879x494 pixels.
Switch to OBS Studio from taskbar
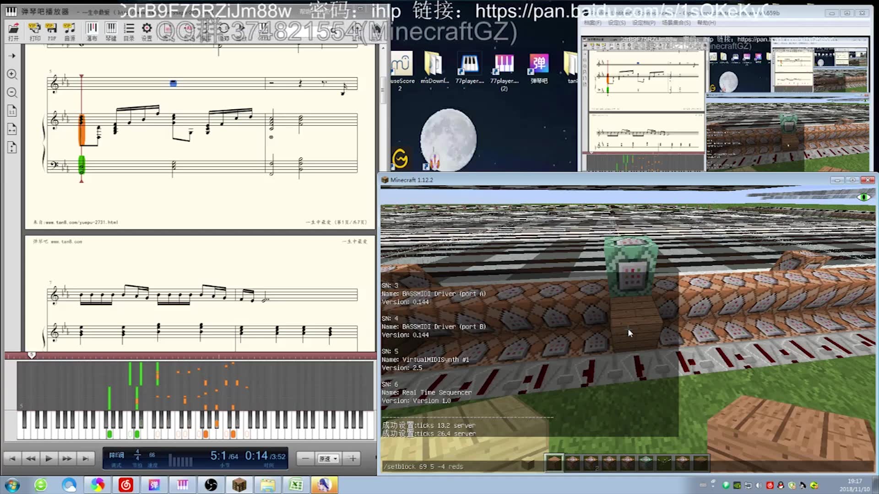[x=211, y=485]
